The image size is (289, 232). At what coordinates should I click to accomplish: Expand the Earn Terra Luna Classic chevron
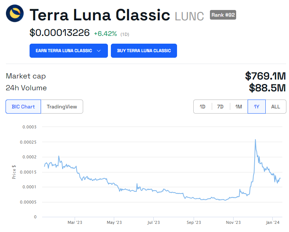(x=99, y=51)
